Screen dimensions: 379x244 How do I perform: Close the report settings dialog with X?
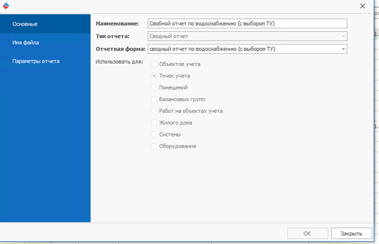point(363,6)
